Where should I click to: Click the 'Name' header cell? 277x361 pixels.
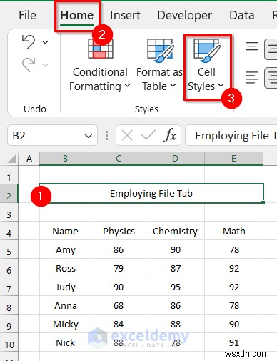tap(65, 231)
